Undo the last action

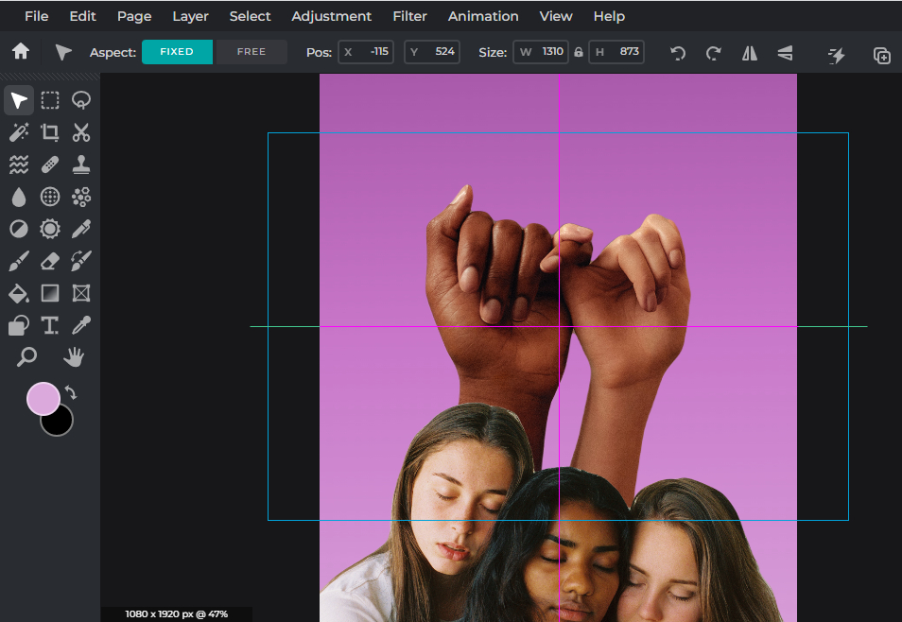click(677, 52)
